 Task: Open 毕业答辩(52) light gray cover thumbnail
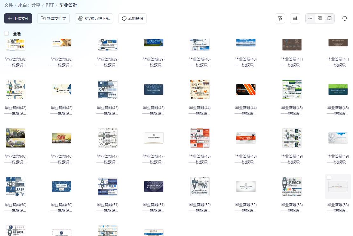tap(246, 187)
